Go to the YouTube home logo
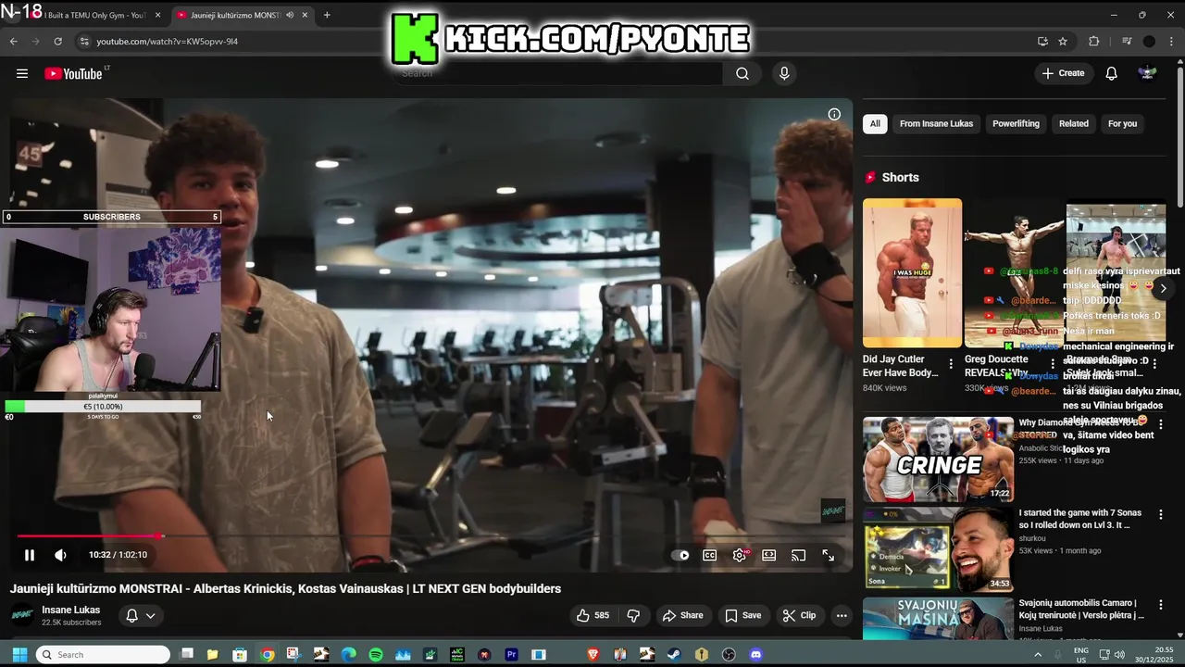Screen dimensions: 1185x667 tap(76, 73)
